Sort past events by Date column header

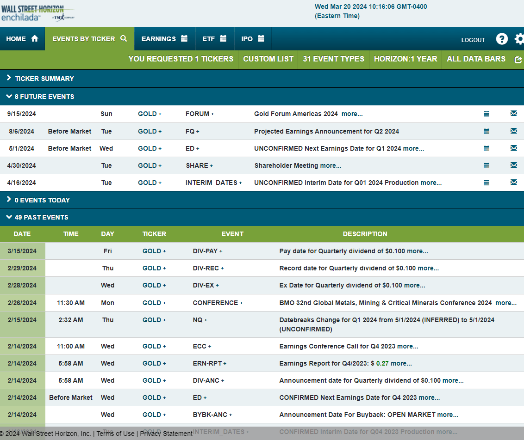[x=22, y=234]
